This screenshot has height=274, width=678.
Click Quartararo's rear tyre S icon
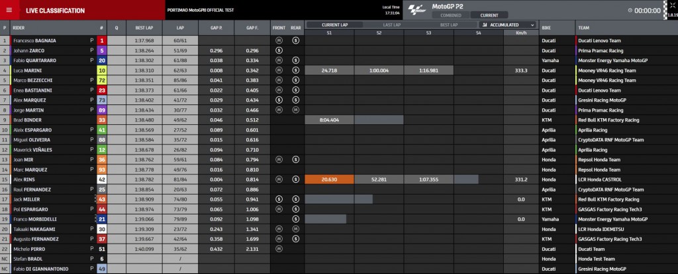click(296, 60)
